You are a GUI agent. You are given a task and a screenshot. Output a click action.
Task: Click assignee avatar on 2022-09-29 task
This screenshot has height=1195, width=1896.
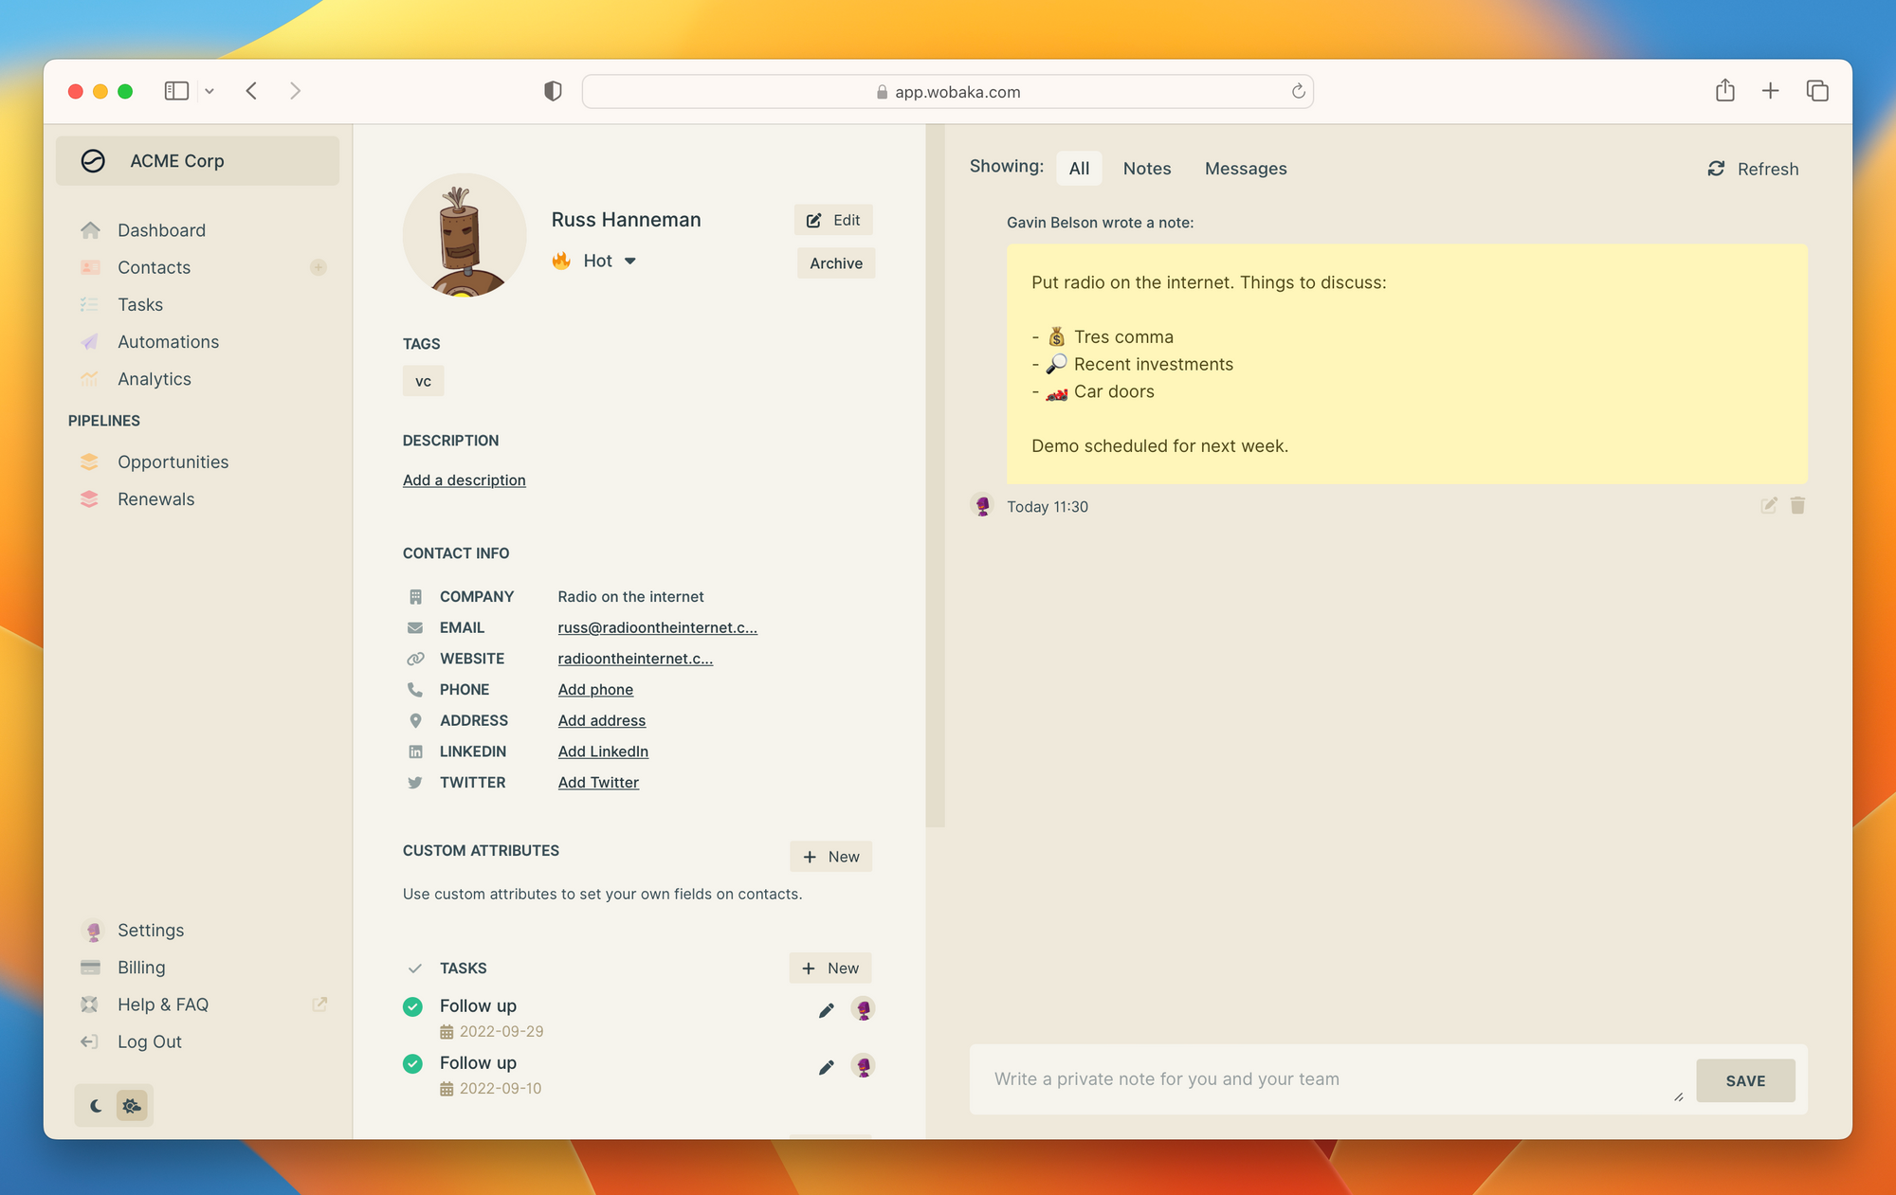point(863,1009)
